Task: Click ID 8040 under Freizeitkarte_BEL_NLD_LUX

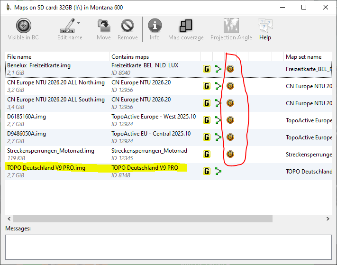Action: (121, 73)
